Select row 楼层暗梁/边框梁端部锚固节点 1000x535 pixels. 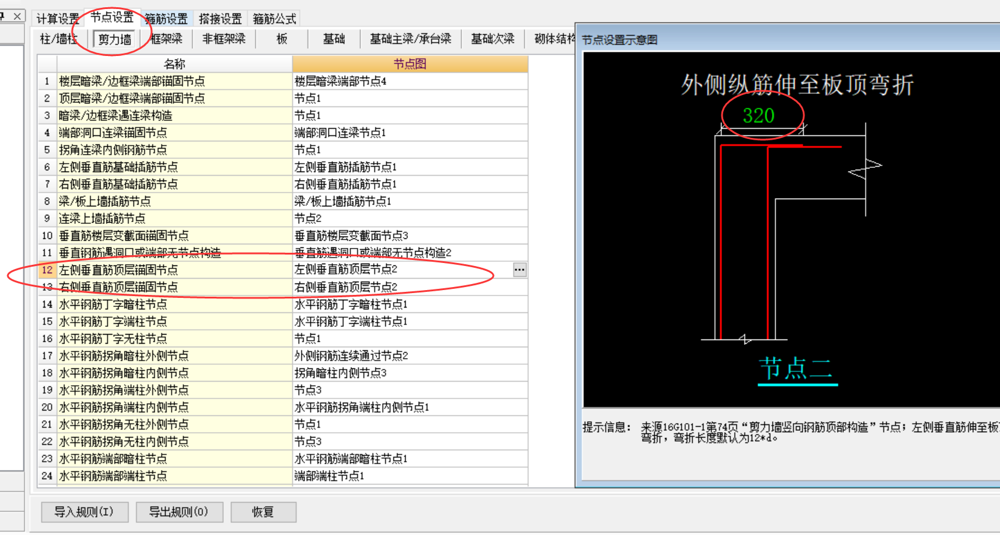point(174,81)
